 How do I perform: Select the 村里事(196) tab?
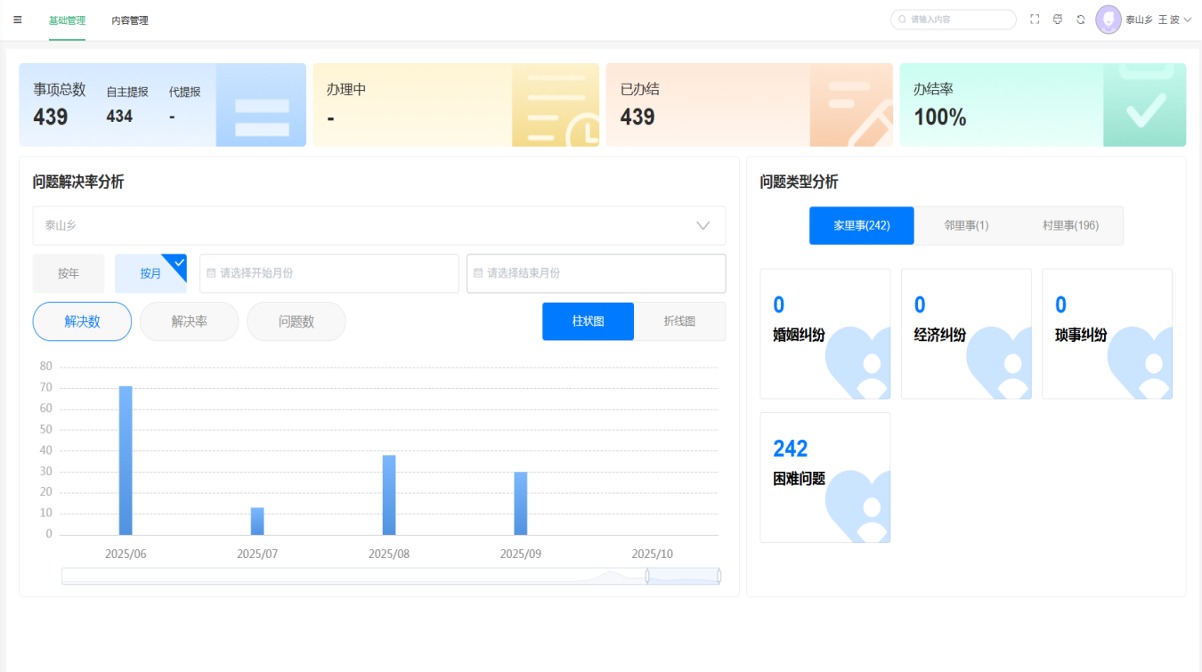coord(1070,226)
